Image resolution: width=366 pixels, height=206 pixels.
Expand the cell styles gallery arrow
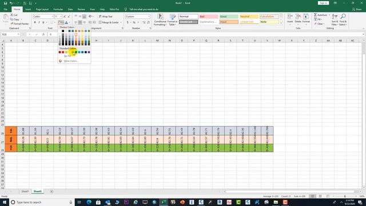click(281, 23)
